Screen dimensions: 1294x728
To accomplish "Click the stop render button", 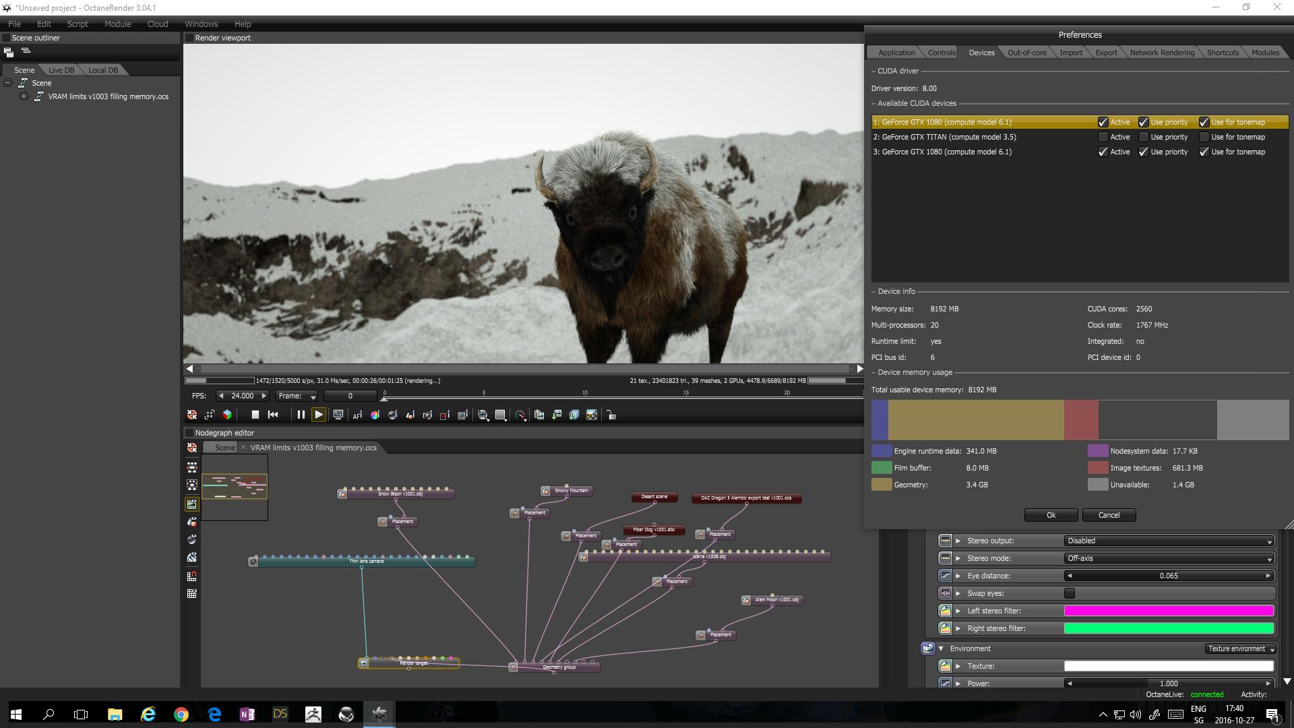I will point(255,415).
